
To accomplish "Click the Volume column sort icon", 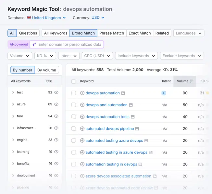I will [x=192, y=81].
